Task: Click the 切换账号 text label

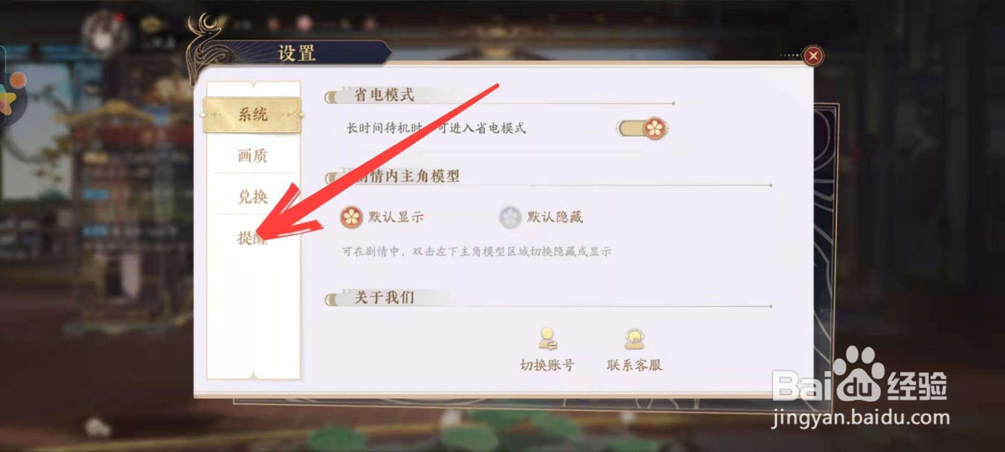Action: [x=547, y=365]
